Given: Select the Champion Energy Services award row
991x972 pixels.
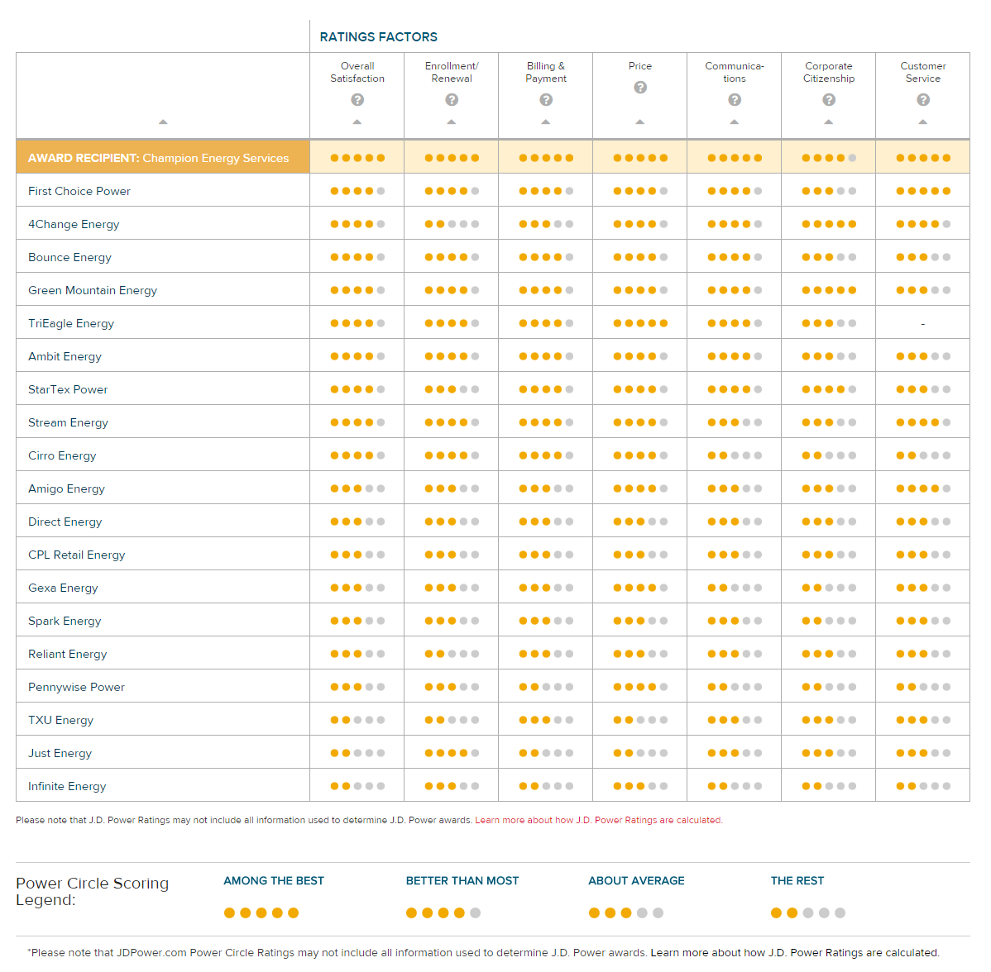Looking at the screenshot, I should 493,157.
